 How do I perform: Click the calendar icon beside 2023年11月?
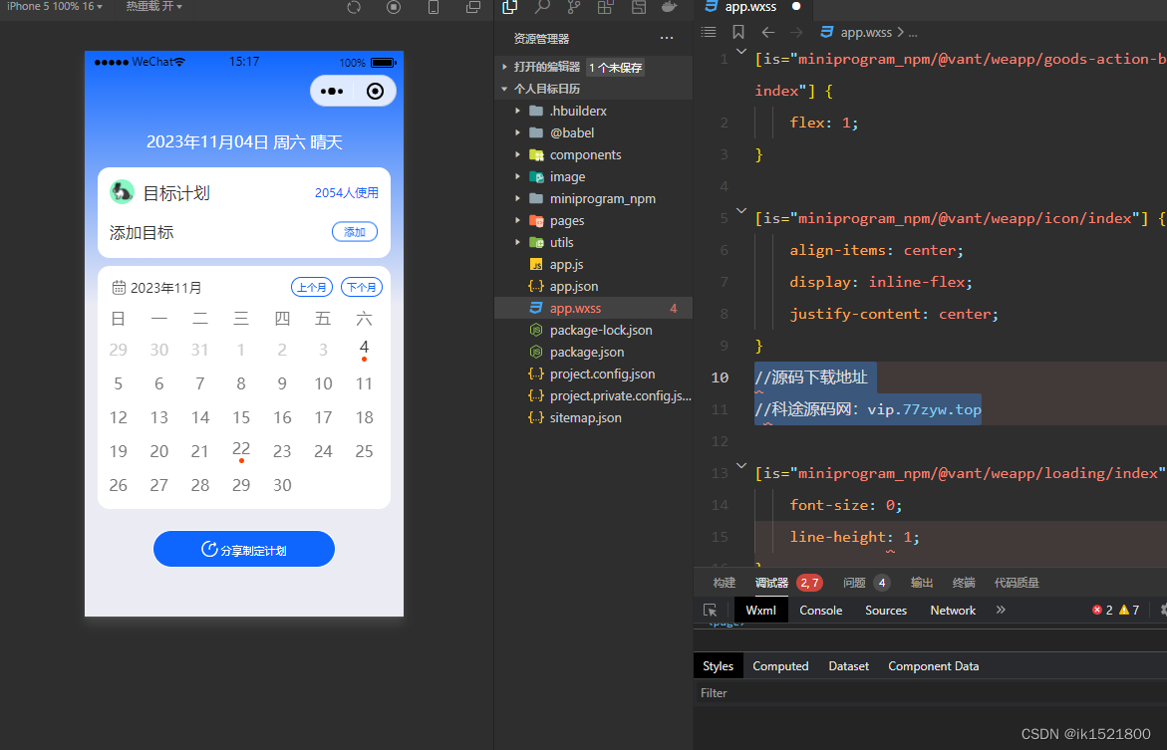pos(119,287)
